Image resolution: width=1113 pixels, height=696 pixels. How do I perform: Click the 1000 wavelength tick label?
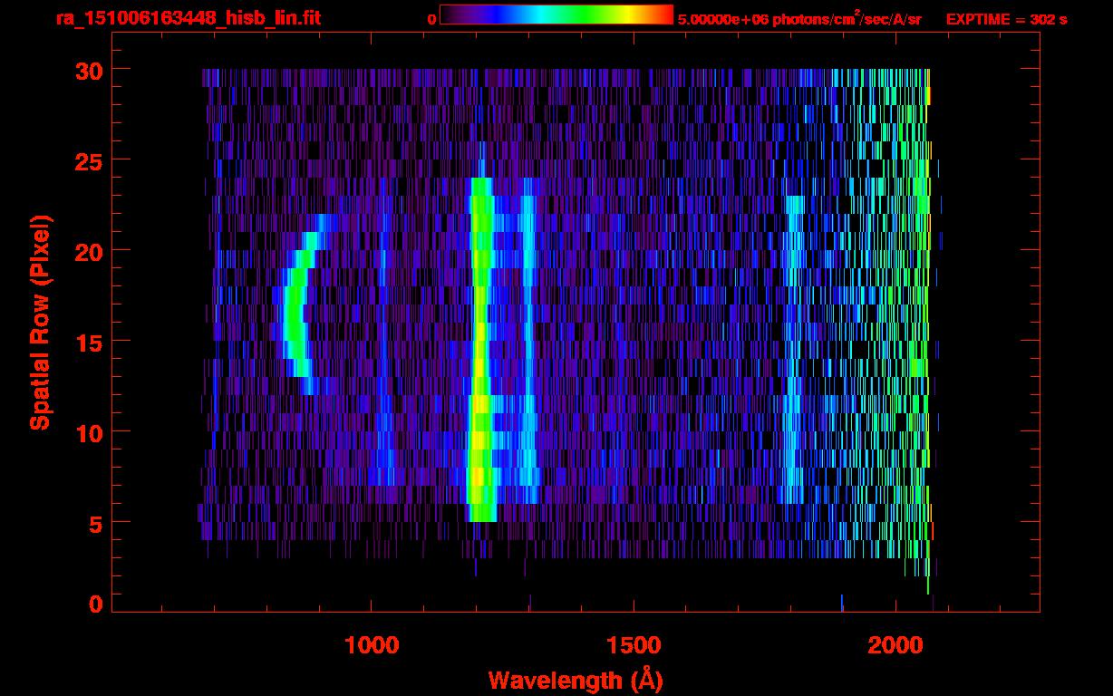pyautogui.click(x=372, y=645)
